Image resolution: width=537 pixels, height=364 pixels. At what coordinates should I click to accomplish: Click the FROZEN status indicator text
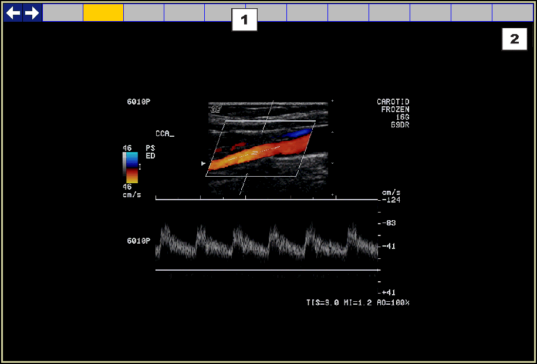(x=395, y=110)
